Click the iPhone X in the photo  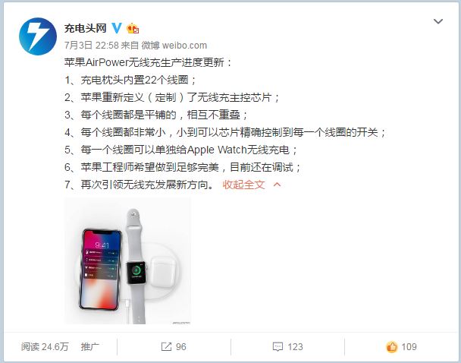pyautogui.click(x=101, y=270)
